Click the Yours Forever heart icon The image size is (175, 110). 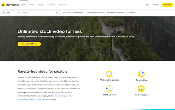click(141, 89)
